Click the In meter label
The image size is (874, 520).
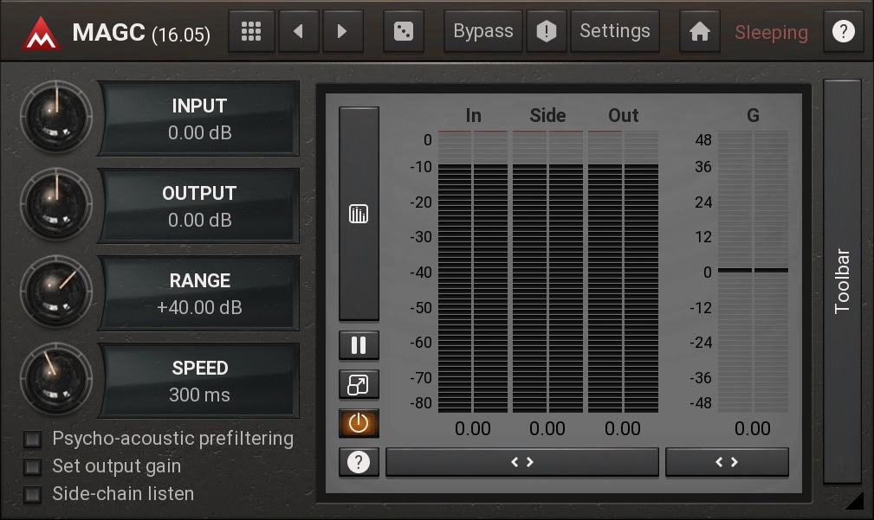pyautogui.click(x=473, y=115)
